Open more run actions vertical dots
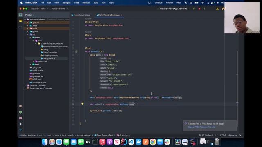 [x=204, y=9]
